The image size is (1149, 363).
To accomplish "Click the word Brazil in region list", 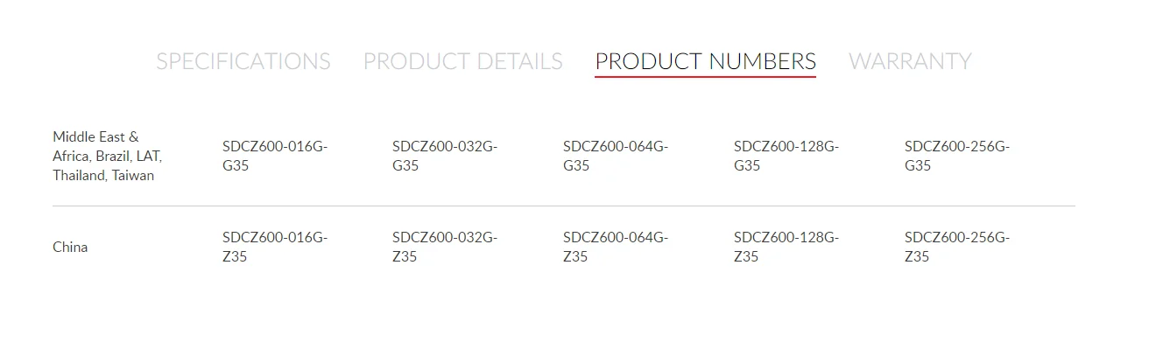I will click(x=115, y=156).
